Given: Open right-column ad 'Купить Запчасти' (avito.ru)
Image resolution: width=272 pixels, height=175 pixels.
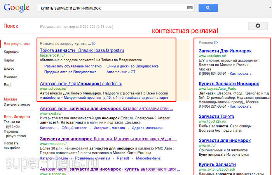Looking at the screenshot, I should [x=217, y=164].
